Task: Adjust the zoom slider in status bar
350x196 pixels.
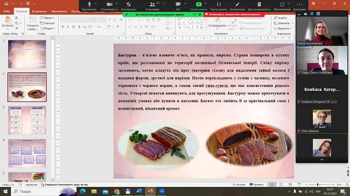Action: pos(317,184)
